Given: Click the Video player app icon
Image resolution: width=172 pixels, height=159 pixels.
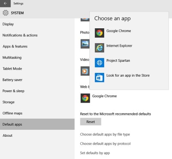Looking at the screenshot, I should tap(85, 71).
